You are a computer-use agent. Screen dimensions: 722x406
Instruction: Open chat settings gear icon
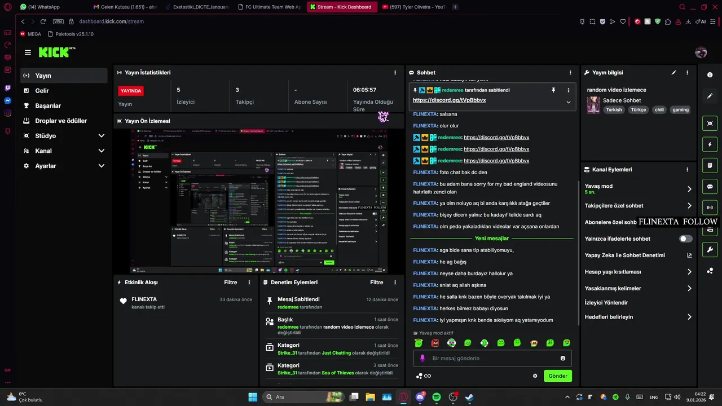(x=535, y=376)
